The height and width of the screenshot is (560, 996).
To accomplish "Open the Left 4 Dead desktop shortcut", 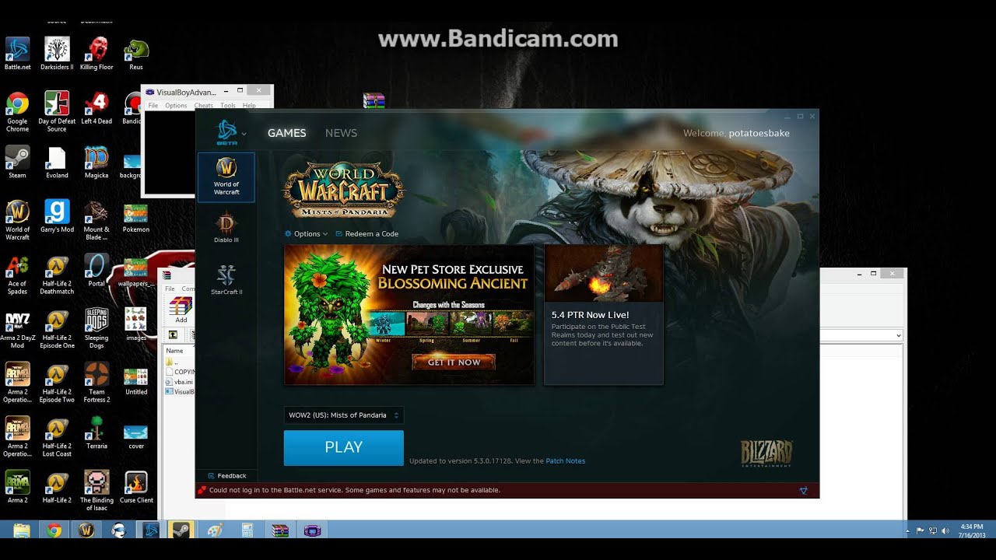I will click(96, 107).
